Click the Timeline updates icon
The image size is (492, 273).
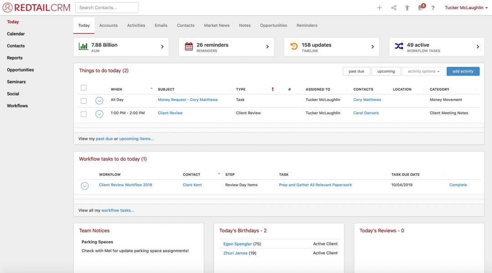click(x=294, y=45)
